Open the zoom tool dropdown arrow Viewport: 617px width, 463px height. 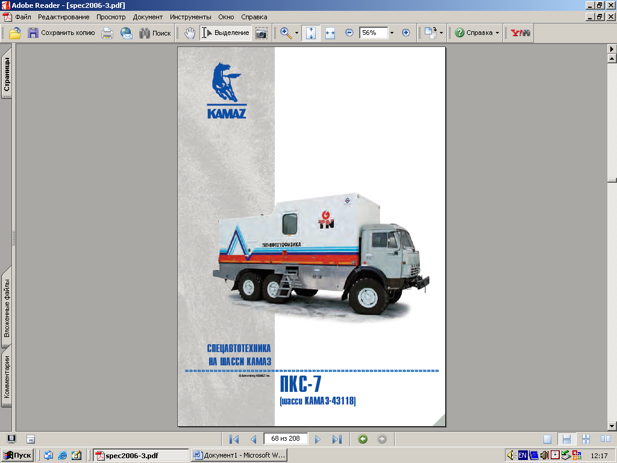pyautogui.click(x=296, y=33)
